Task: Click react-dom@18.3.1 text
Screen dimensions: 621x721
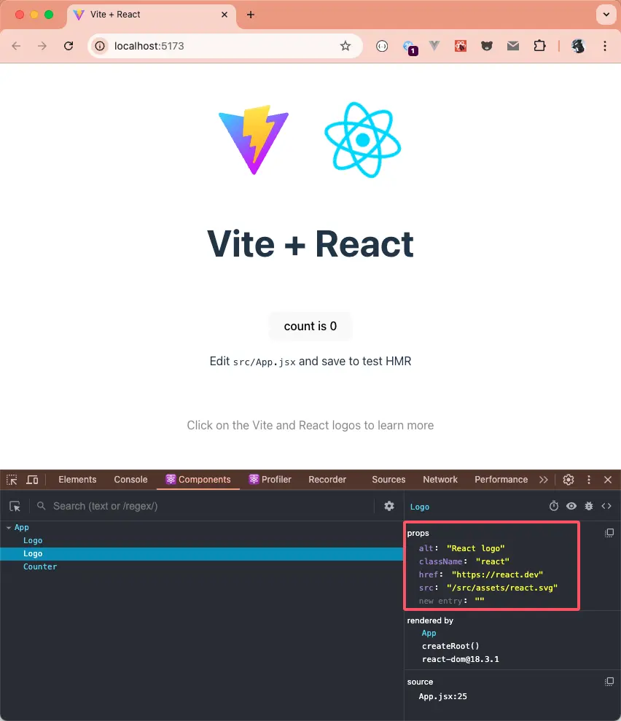Action: pos(461,659)
